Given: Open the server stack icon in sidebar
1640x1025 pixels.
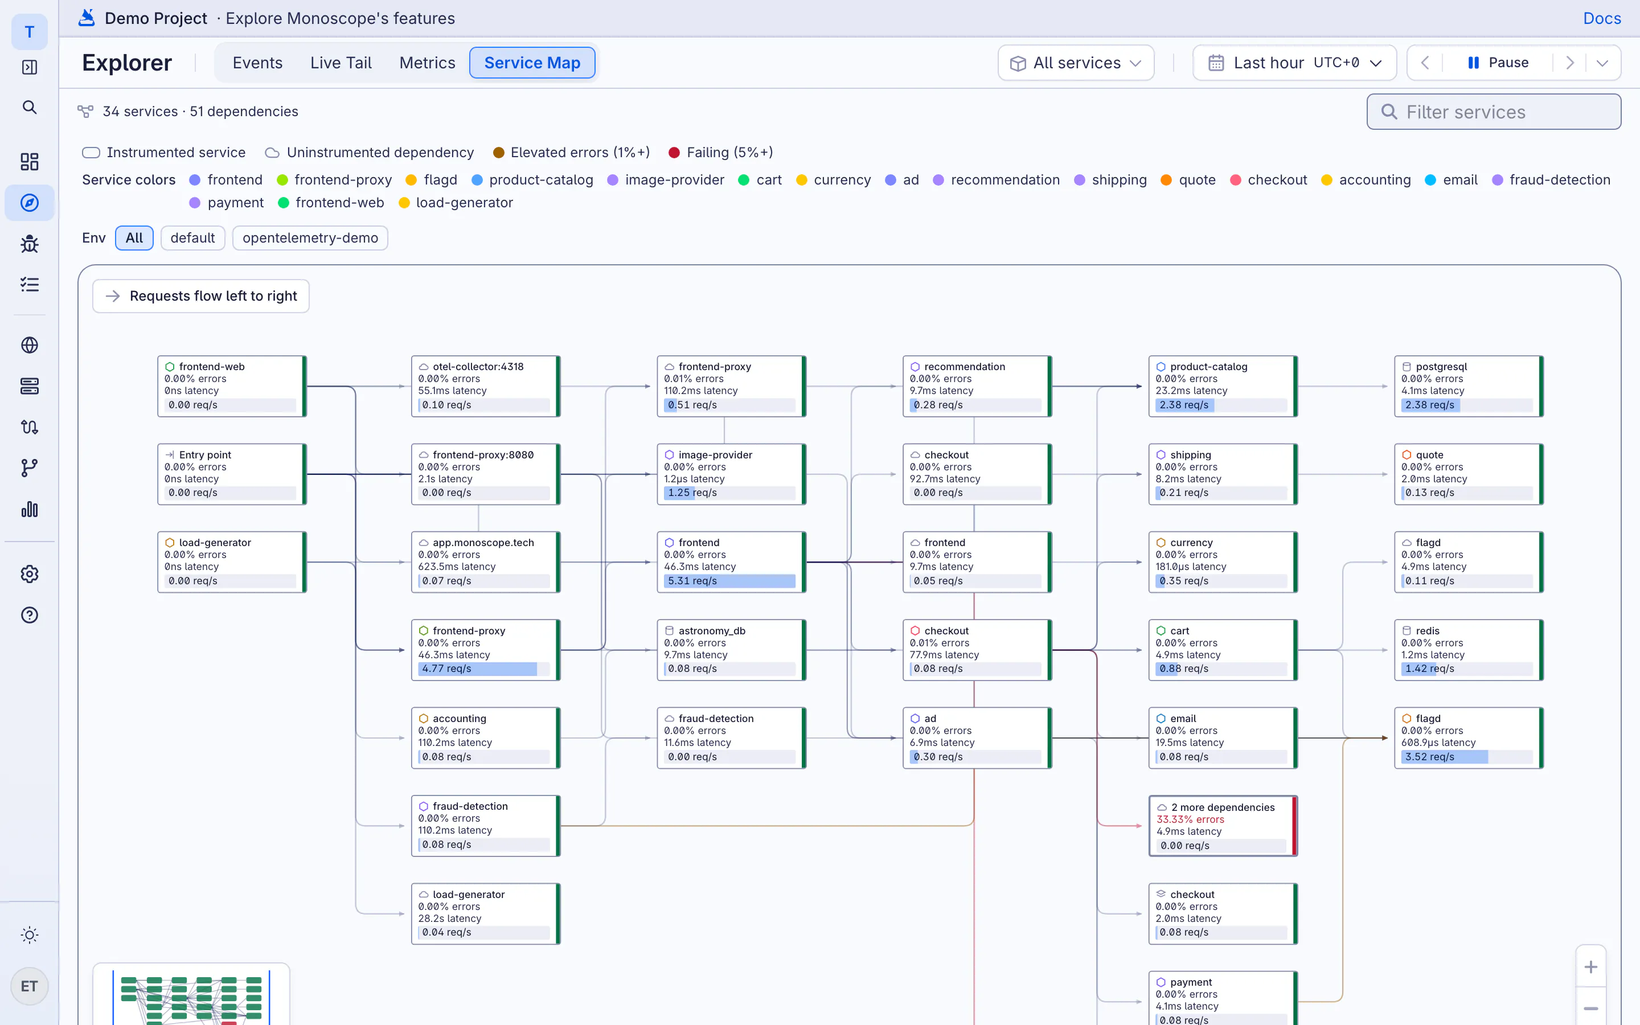Looking at the screenshot, I should pyautogui.click(x=29, y=386).
